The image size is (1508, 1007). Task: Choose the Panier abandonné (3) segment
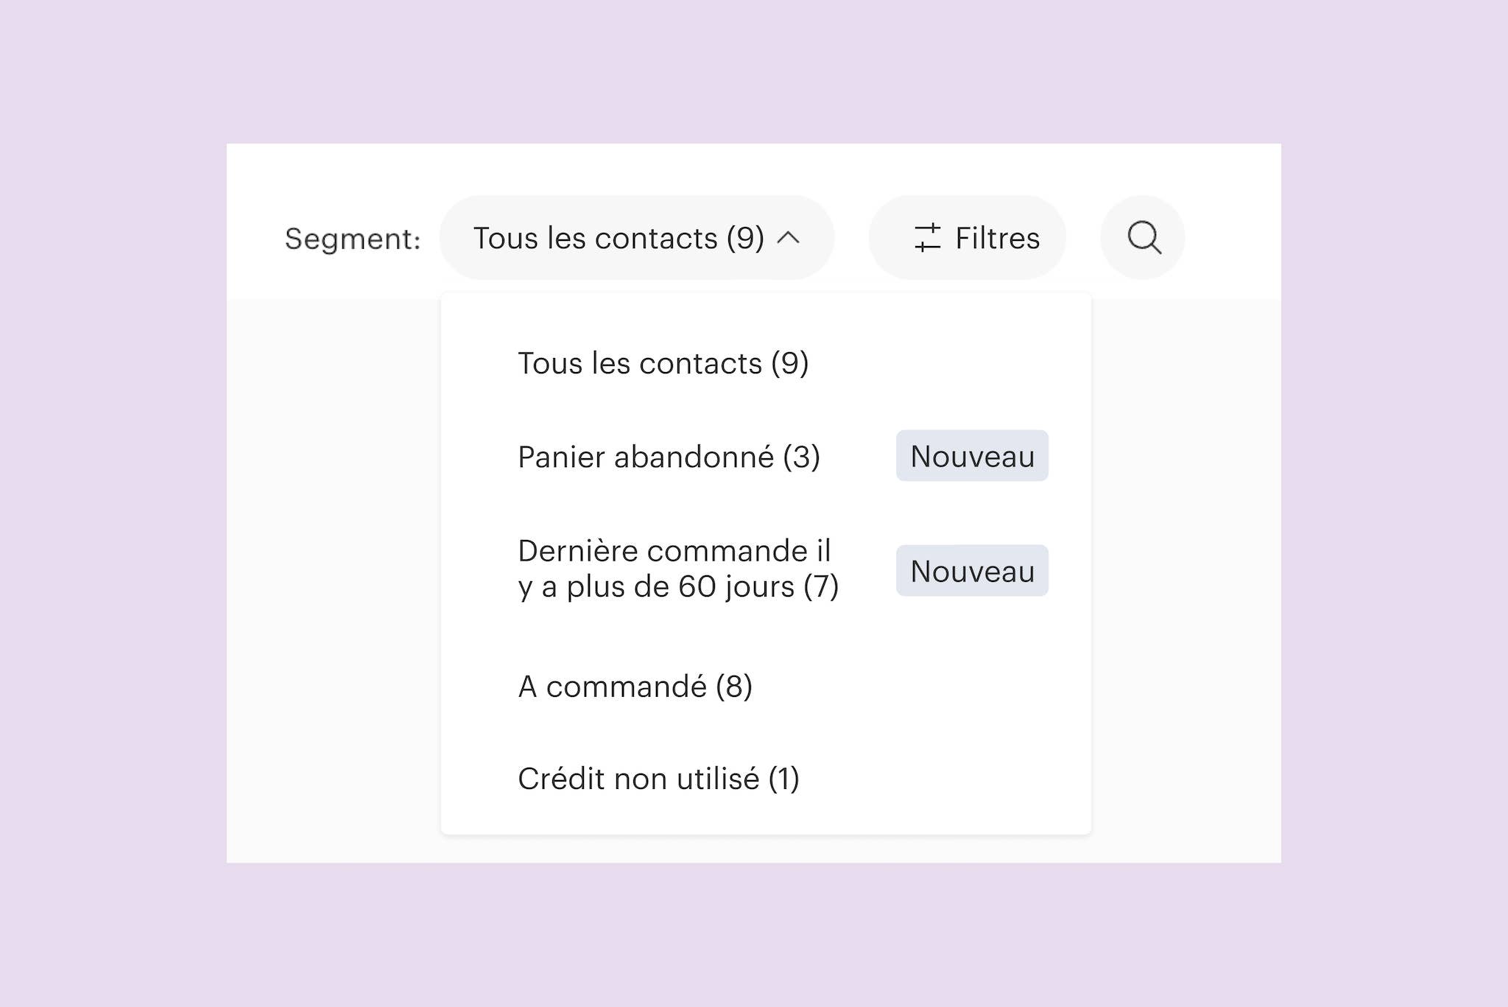pos(669,457)
